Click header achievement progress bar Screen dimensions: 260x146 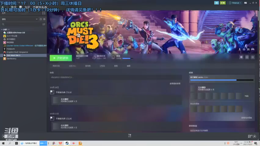pyautogui.click(x=127, y=58)
